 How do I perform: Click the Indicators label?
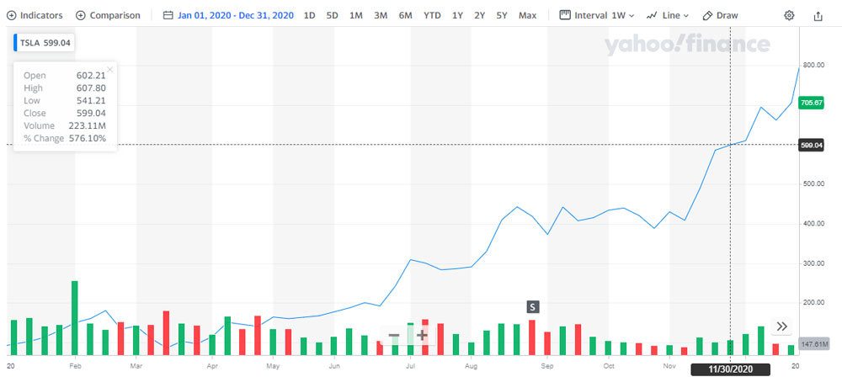(41, 16)
